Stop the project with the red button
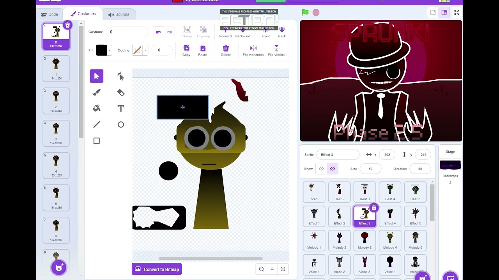Screen dimensions: 499x280 pos(316,12)
